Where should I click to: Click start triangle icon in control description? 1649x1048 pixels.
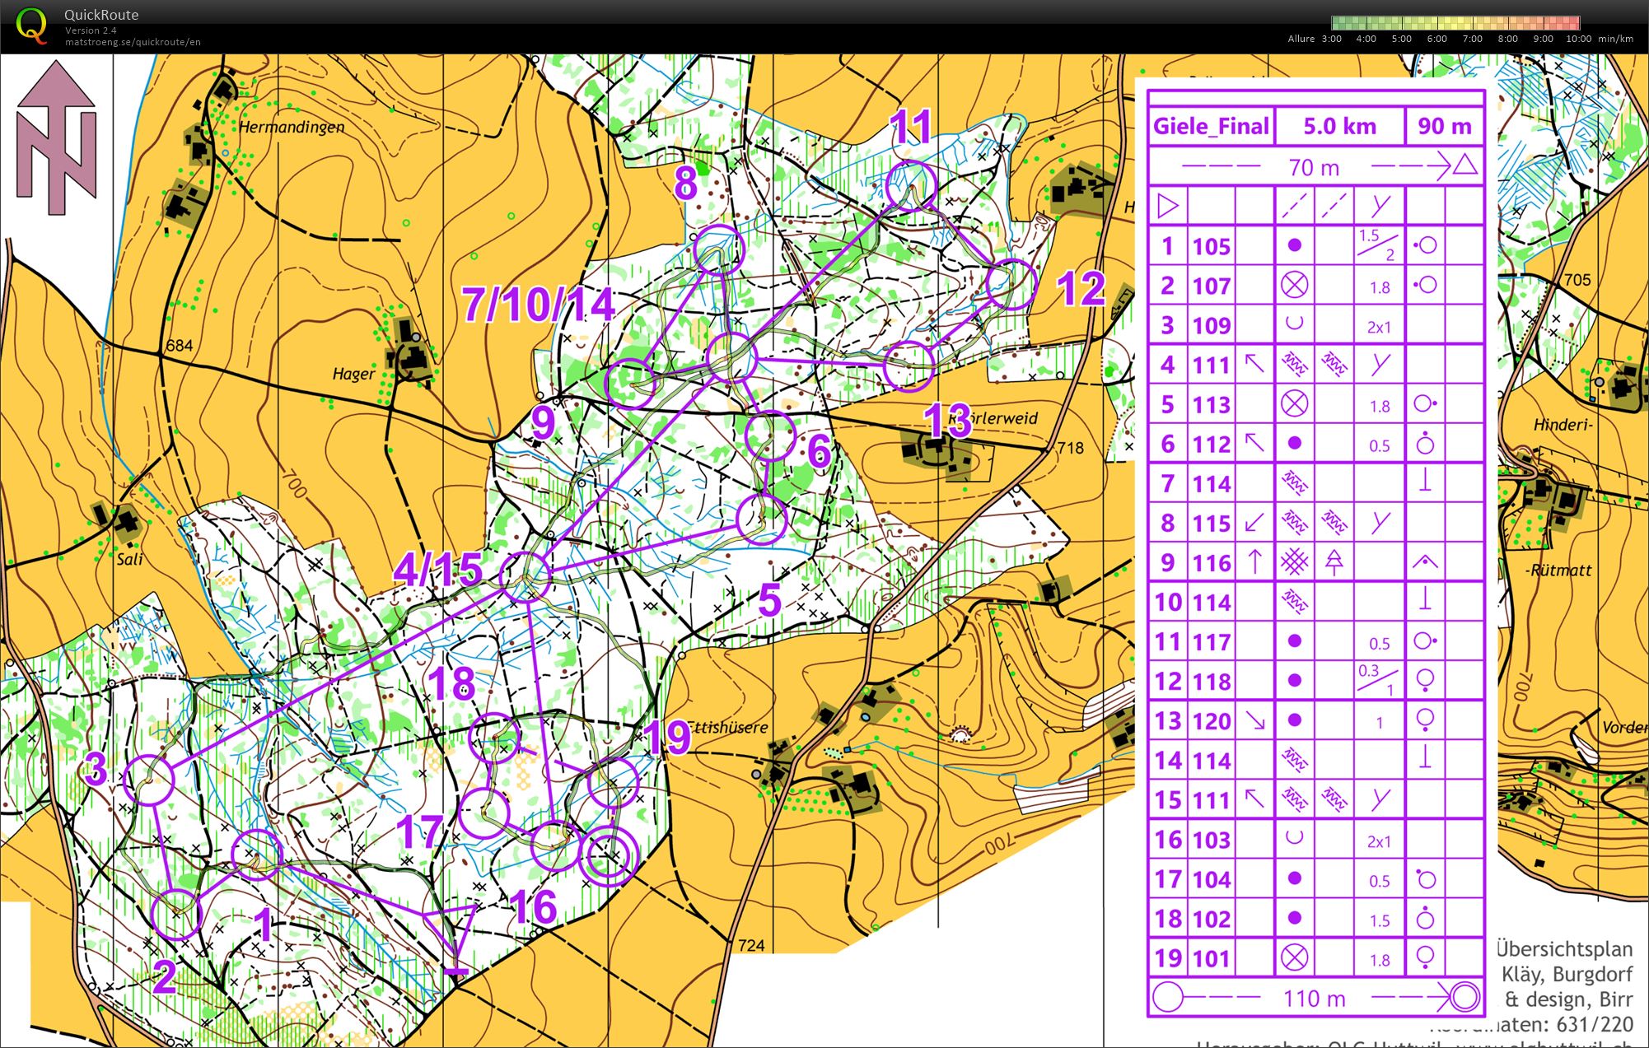(x=1167, y=206)
